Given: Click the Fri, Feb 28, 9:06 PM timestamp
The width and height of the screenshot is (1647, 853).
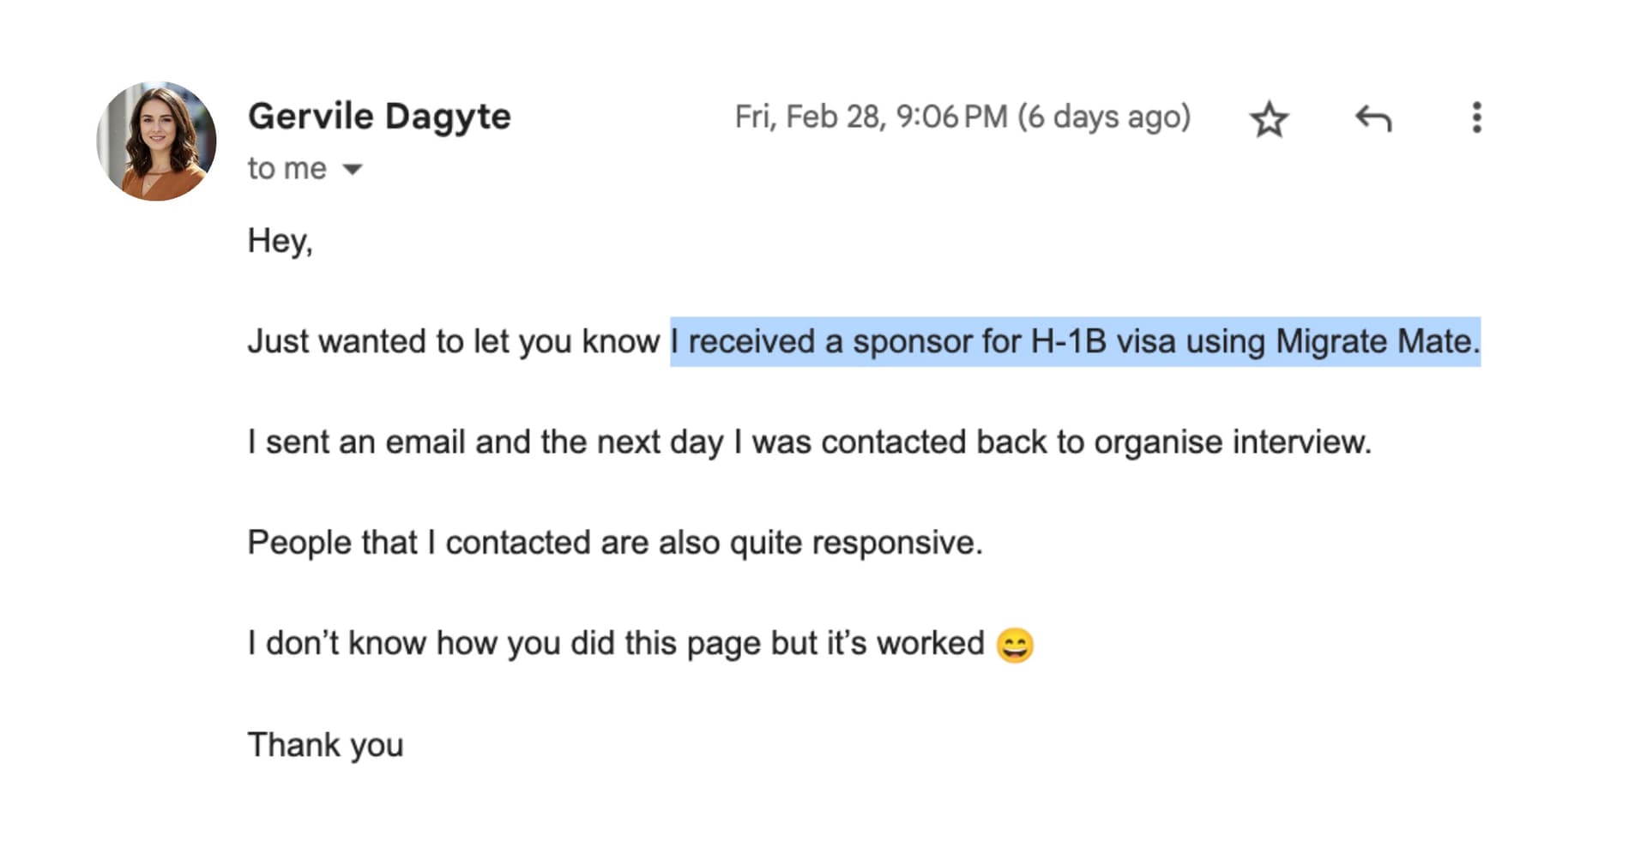Looking at the screenshot, I should click(x=871, y=117).
